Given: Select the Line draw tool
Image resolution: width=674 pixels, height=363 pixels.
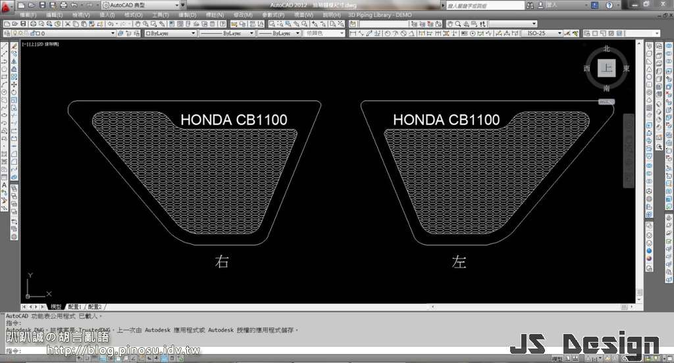Looking at the screenshot, I should [x=5, y=45].
